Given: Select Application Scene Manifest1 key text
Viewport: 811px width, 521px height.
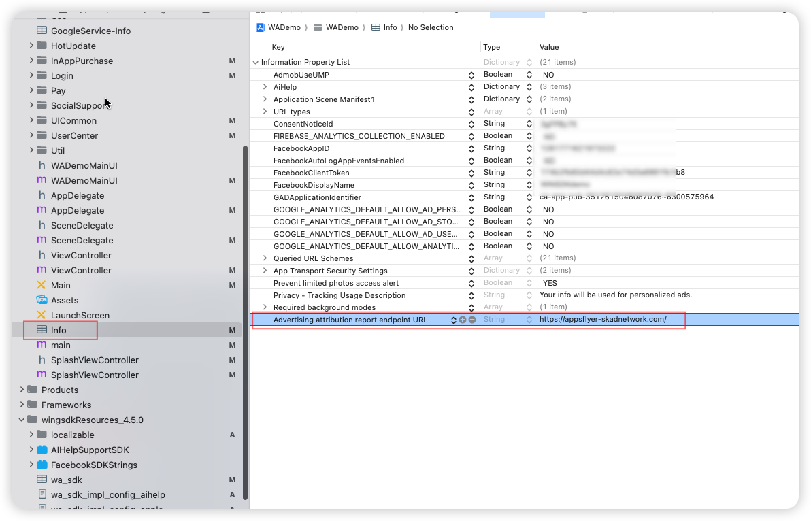Looking at the screenshot, I should coord(324,99).
